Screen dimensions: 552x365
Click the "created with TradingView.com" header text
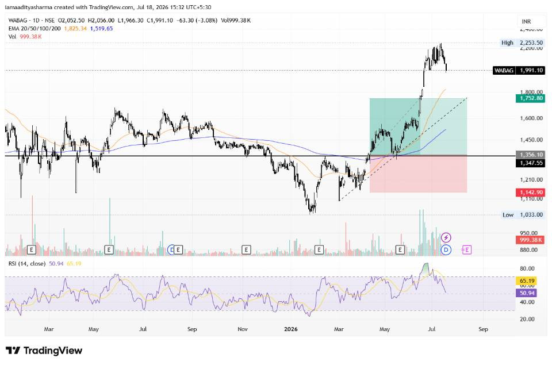point(94,7)
